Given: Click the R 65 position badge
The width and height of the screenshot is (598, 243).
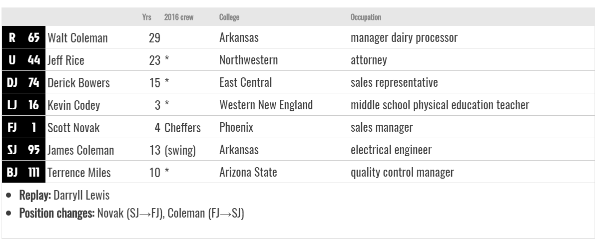Looking at the screenshot, I should point(23,37).
